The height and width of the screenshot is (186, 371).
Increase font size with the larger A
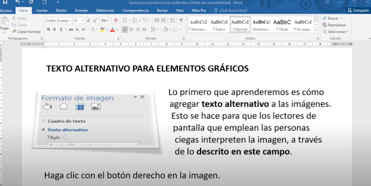point(89,20)
